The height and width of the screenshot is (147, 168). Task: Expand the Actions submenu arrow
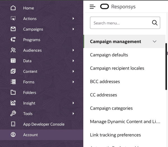tap(73, 19)
